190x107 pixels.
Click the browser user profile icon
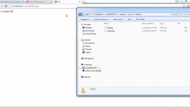(177, 1)
